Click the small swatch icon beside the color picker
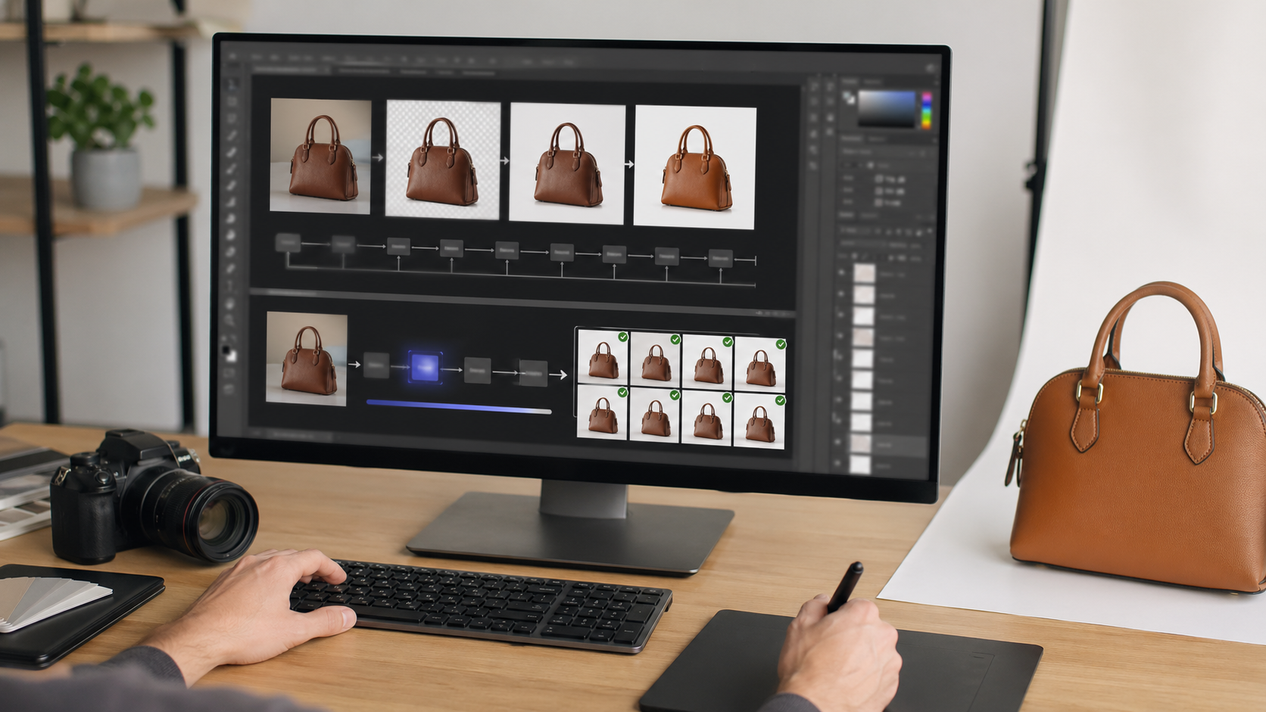The image size is (1266, 712). (x=849, y=98)
